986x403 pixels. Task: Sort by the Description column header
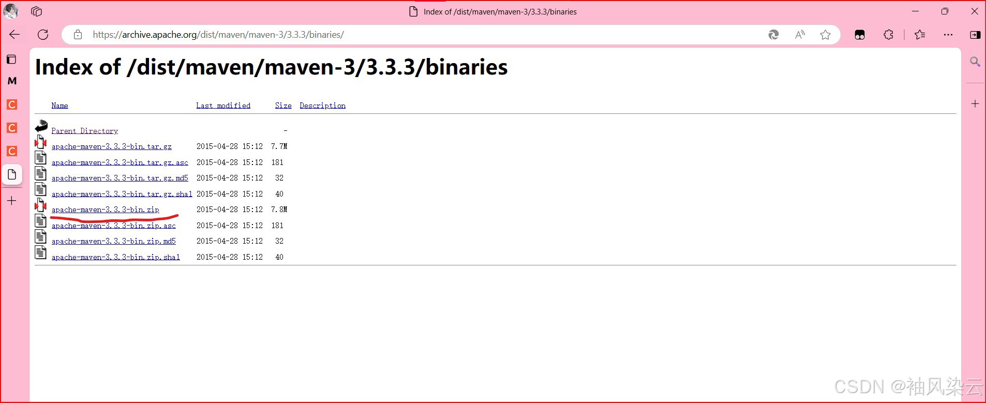pos(322,106)
